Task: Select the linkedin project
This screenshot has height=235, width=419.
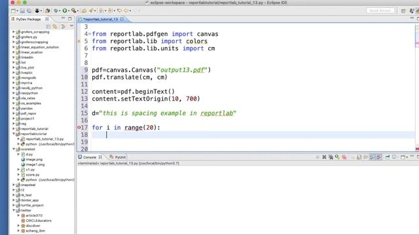Action: [27, 57]
